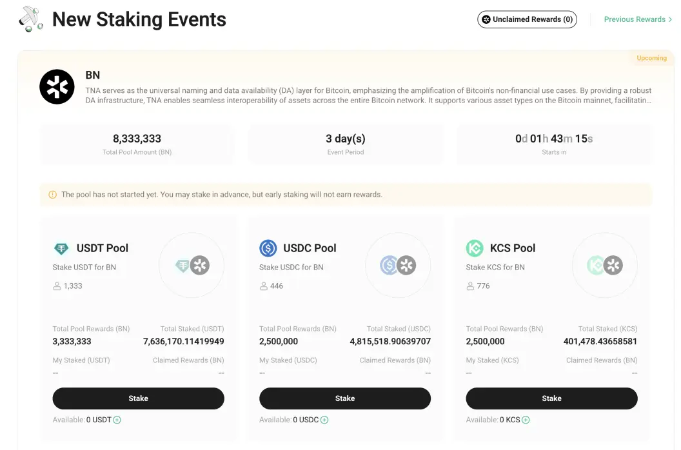This screenshot has width=681, height=450.
Task: Click the warning info icon in notice
Action: click(x=52, y=195)
